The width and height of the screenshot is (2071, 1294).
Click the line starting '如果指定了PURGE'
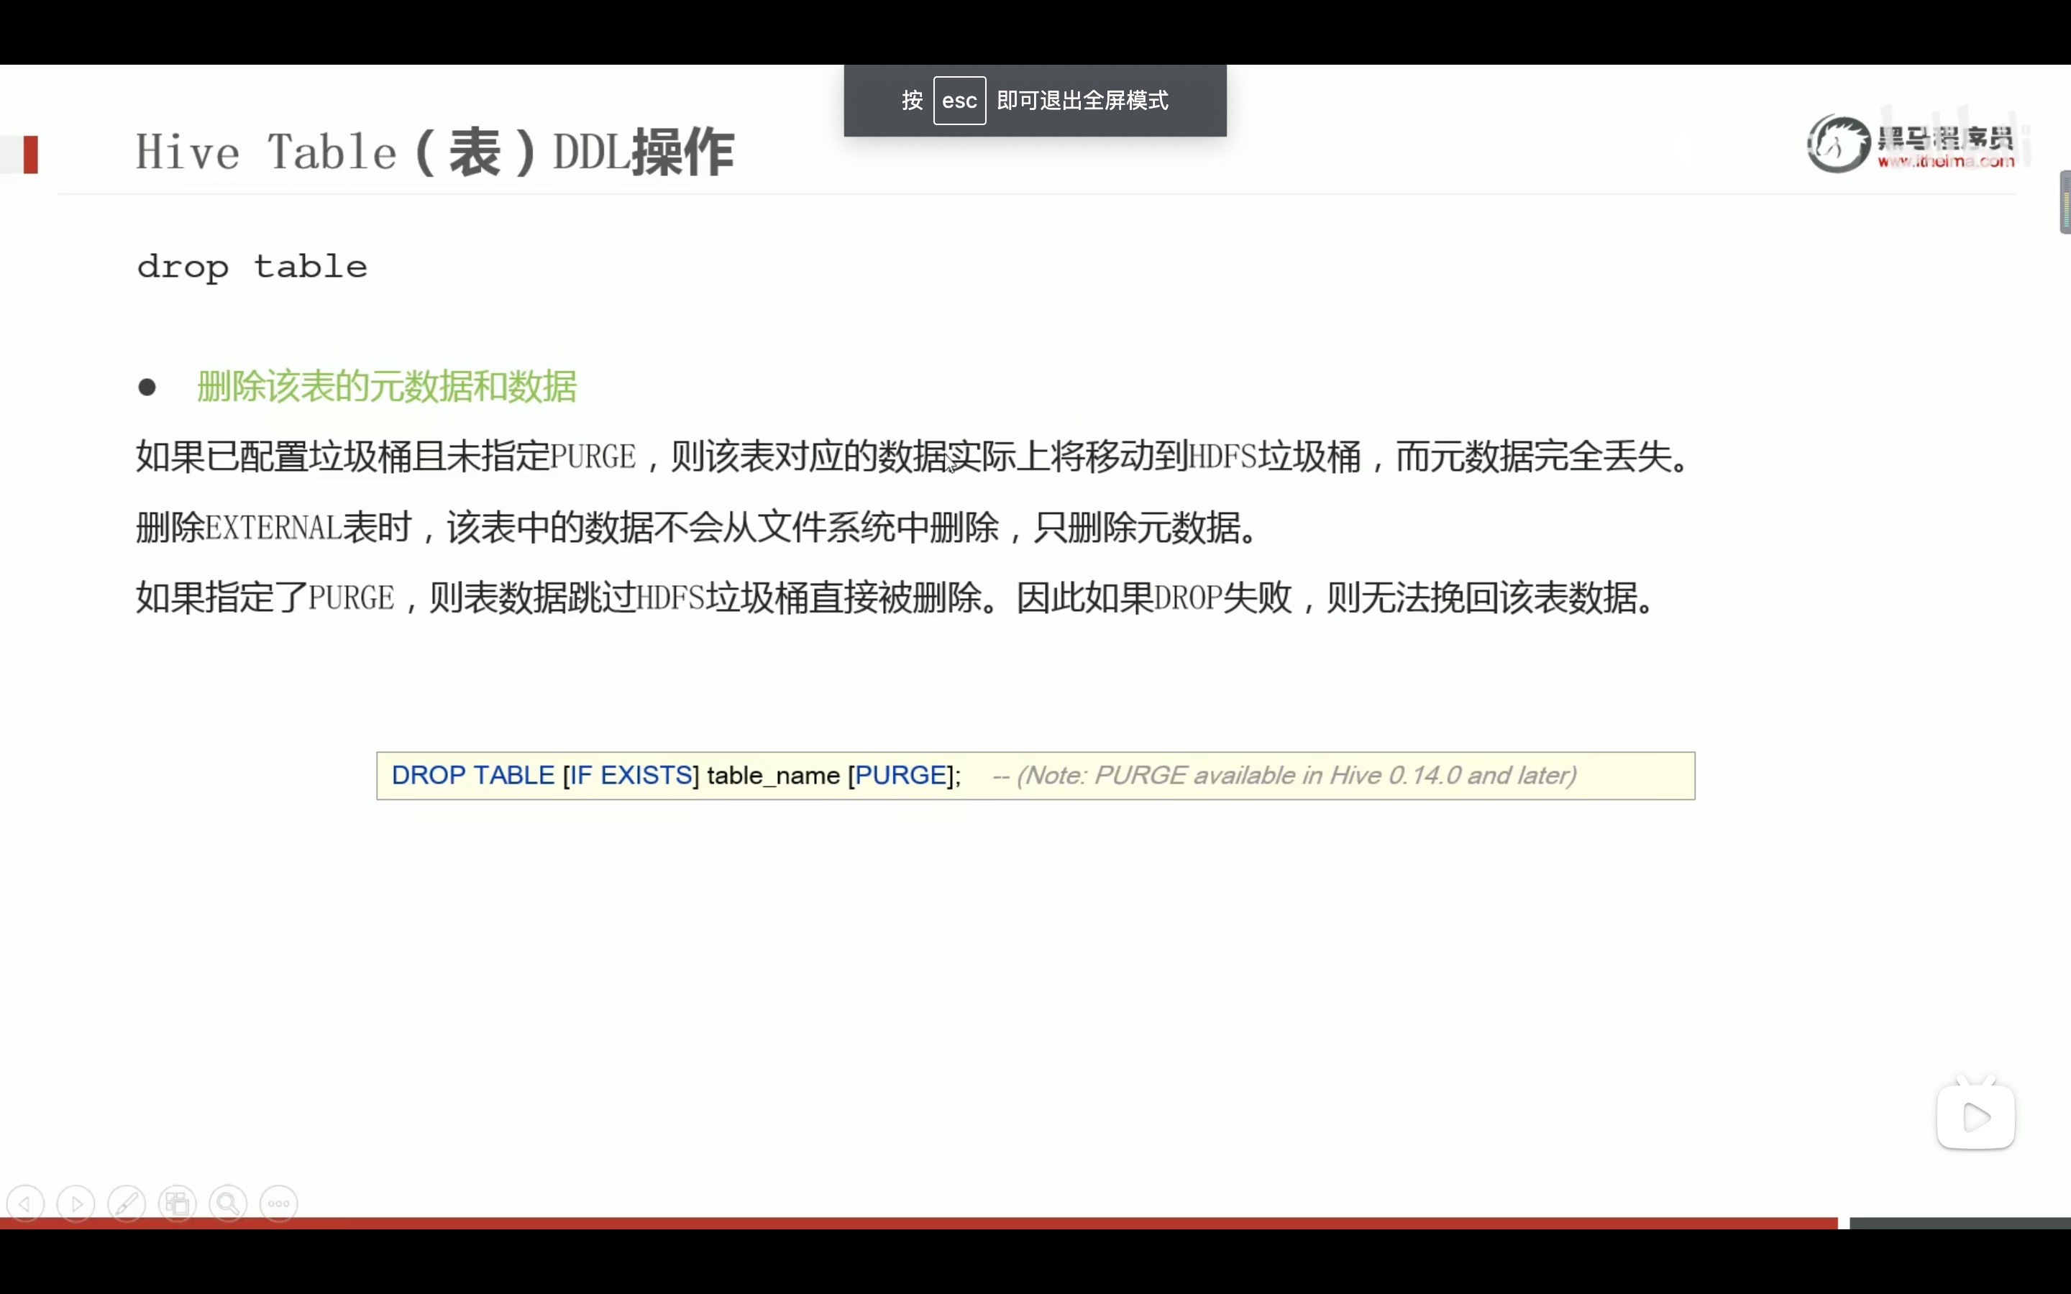896,597
